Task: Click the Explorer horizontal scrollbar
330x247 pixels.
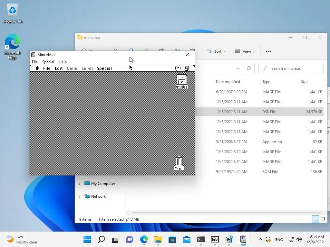Action: click(x=227, y=213)
